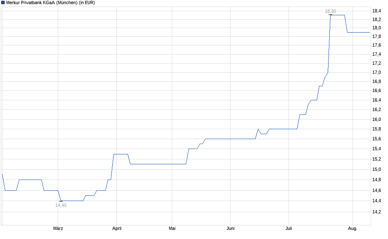Click the 17,0 y-axis value
This screenshot has width=388, height=239.
pos(376,73)
